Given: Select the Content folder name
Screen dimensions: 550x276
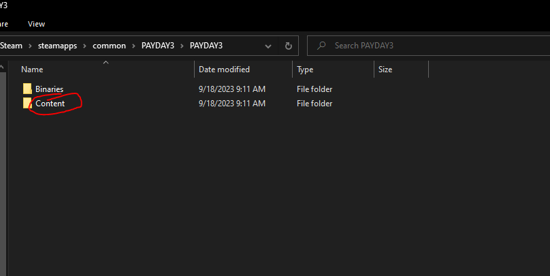Looking at the screenshot, I should point(50,104).
